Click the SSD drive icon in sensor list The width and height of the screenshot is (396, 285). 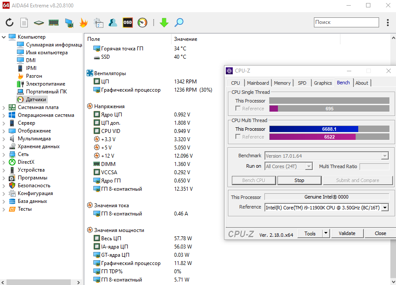pos(97,57)
